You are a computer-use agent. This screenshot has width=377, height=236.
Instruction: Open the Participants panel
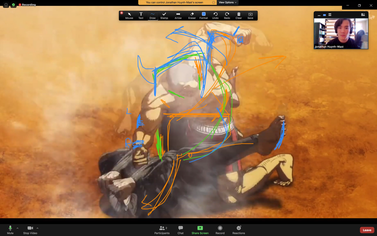tap(162, 230)
